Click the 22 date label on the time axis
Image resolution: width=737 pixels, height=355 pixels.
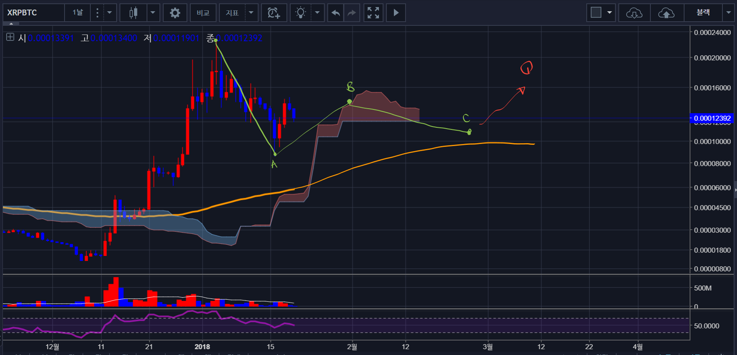589,347
